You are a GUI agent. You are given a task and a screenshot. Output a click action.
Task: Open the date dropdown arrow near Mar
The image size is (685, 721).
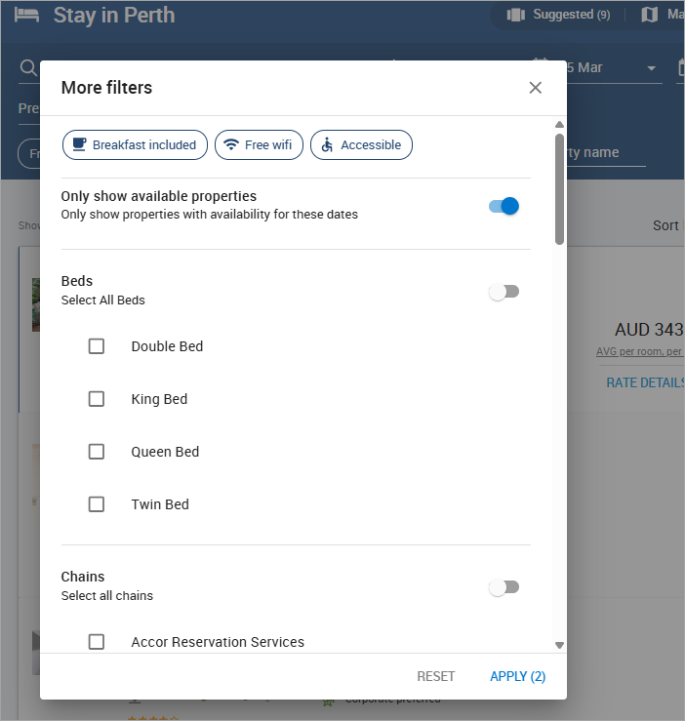651,68
